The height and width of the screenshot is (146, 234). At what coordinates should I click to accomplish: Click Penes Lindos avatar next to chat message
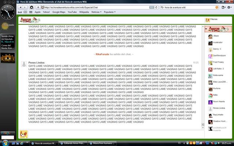pos(24,64)
